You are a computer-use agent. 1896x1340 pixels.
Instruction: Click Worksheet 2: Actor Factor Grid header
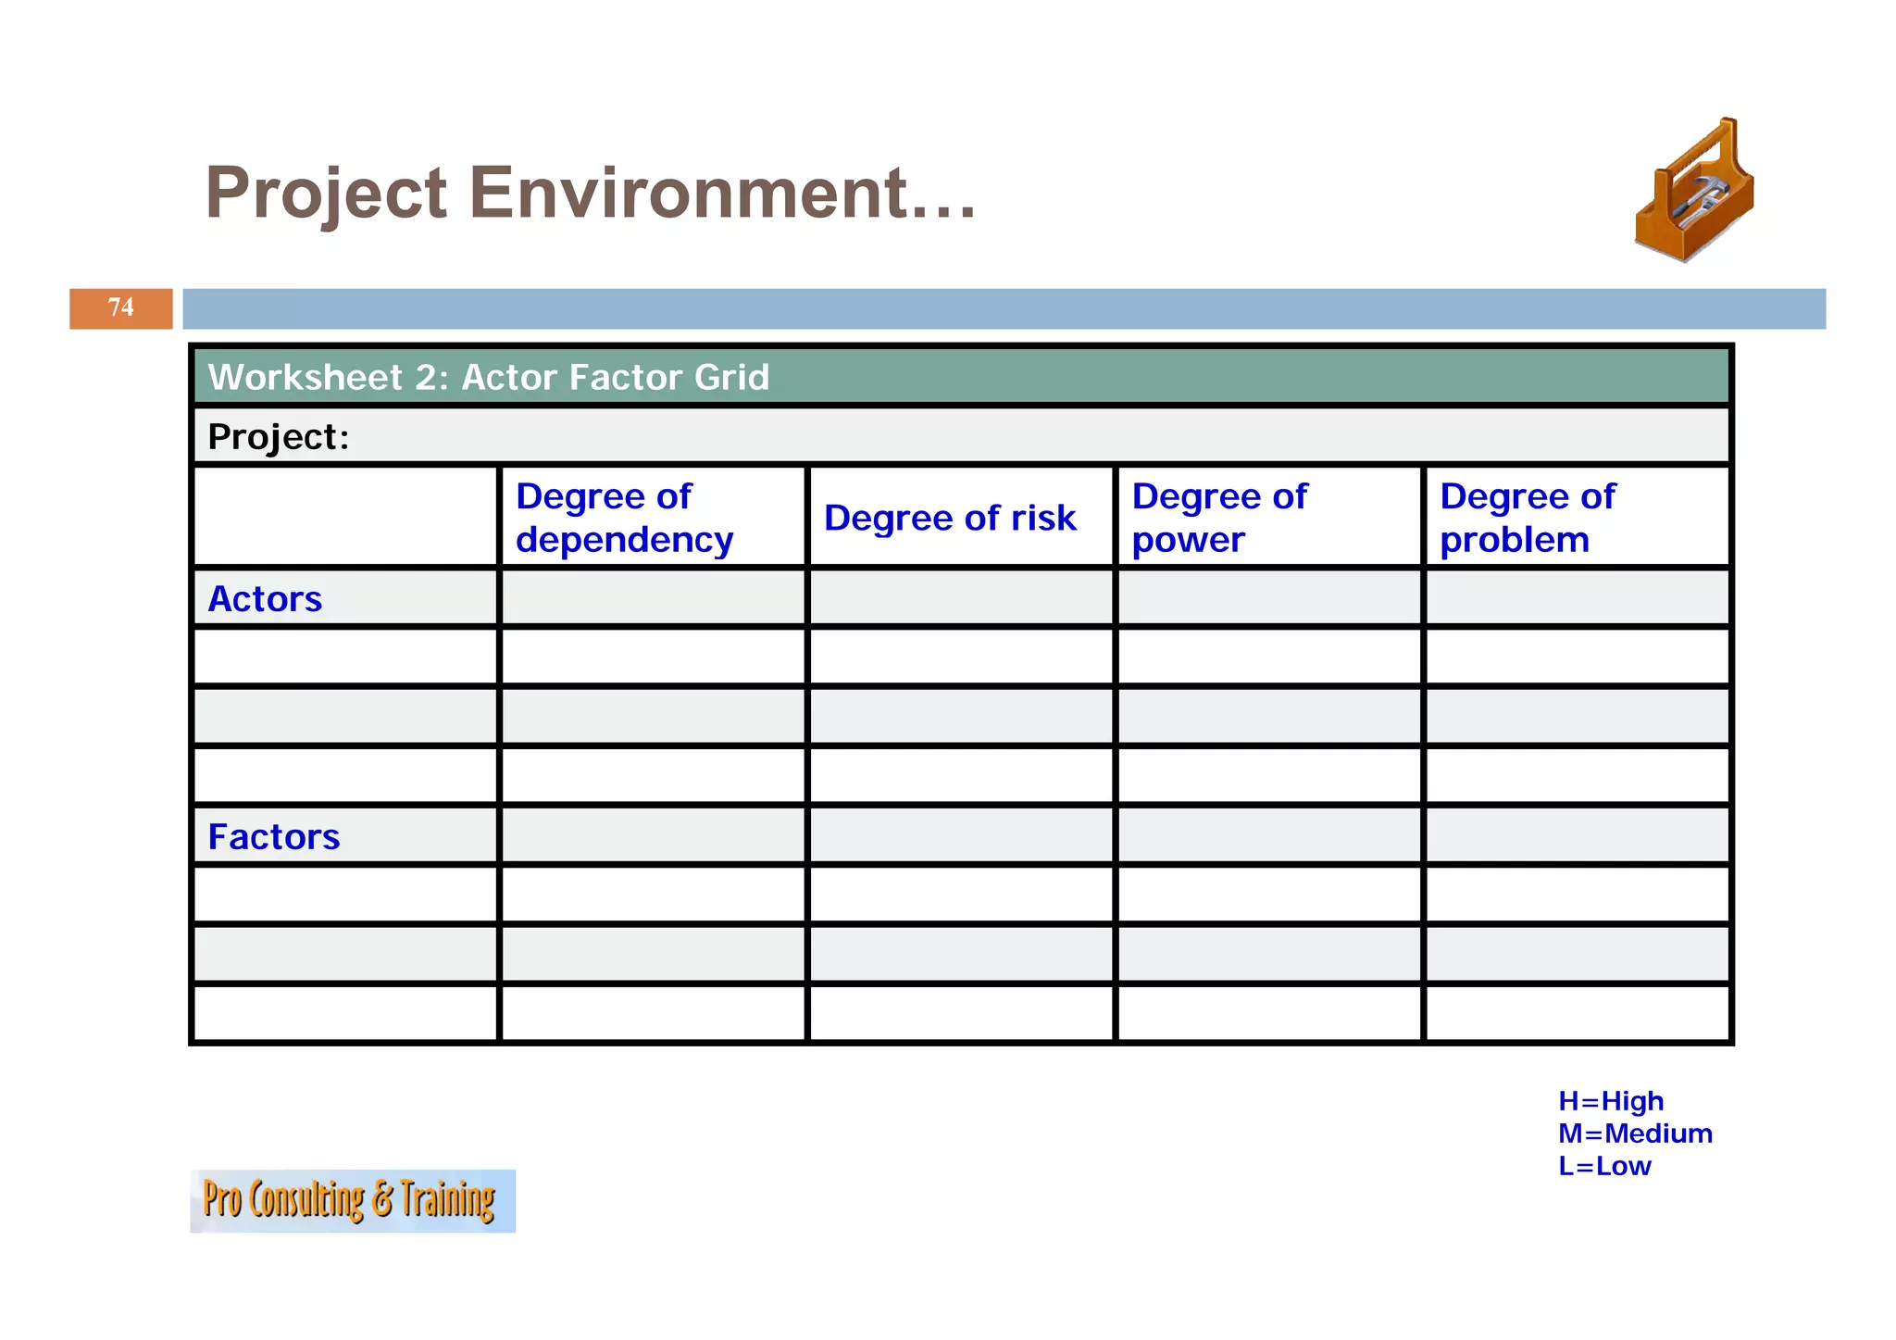tap(961, 377)
